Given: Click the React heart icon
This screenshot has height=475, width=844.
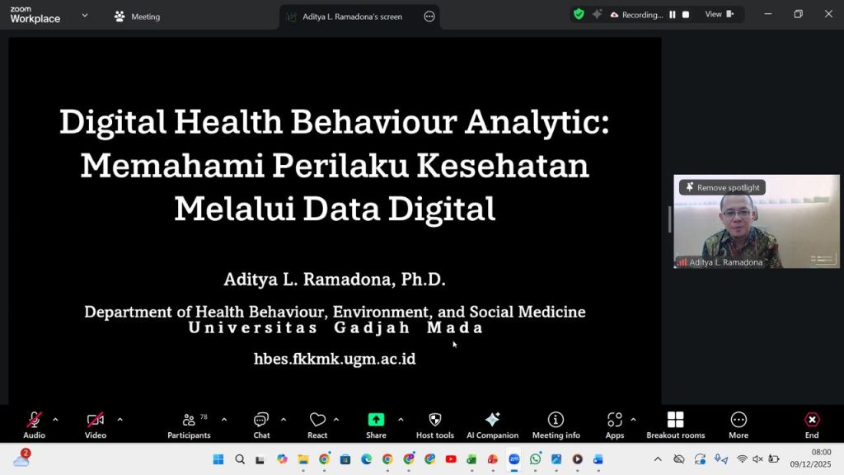Looking at the screenshot, I should [x=317, y=421].
